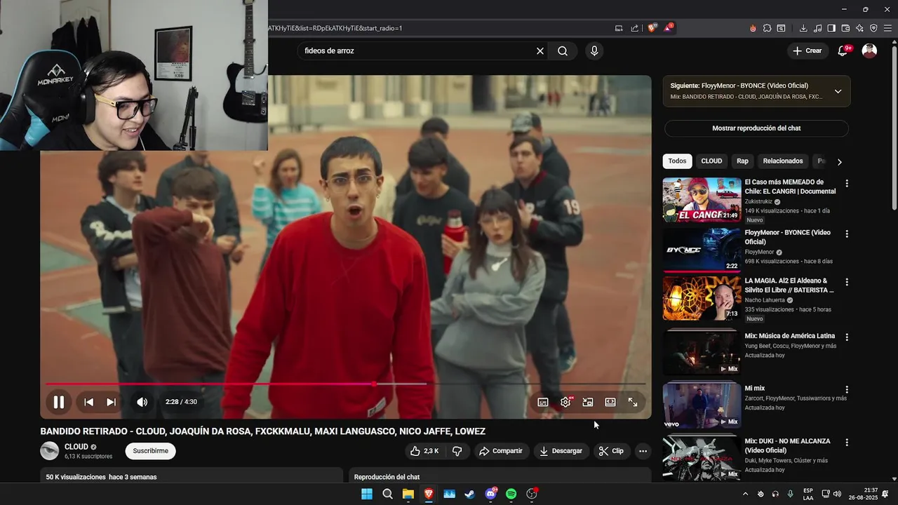898x505 pixels.
Task: Search by voice with the microphone
Action: pyautogui.click(x=594, y=51)
